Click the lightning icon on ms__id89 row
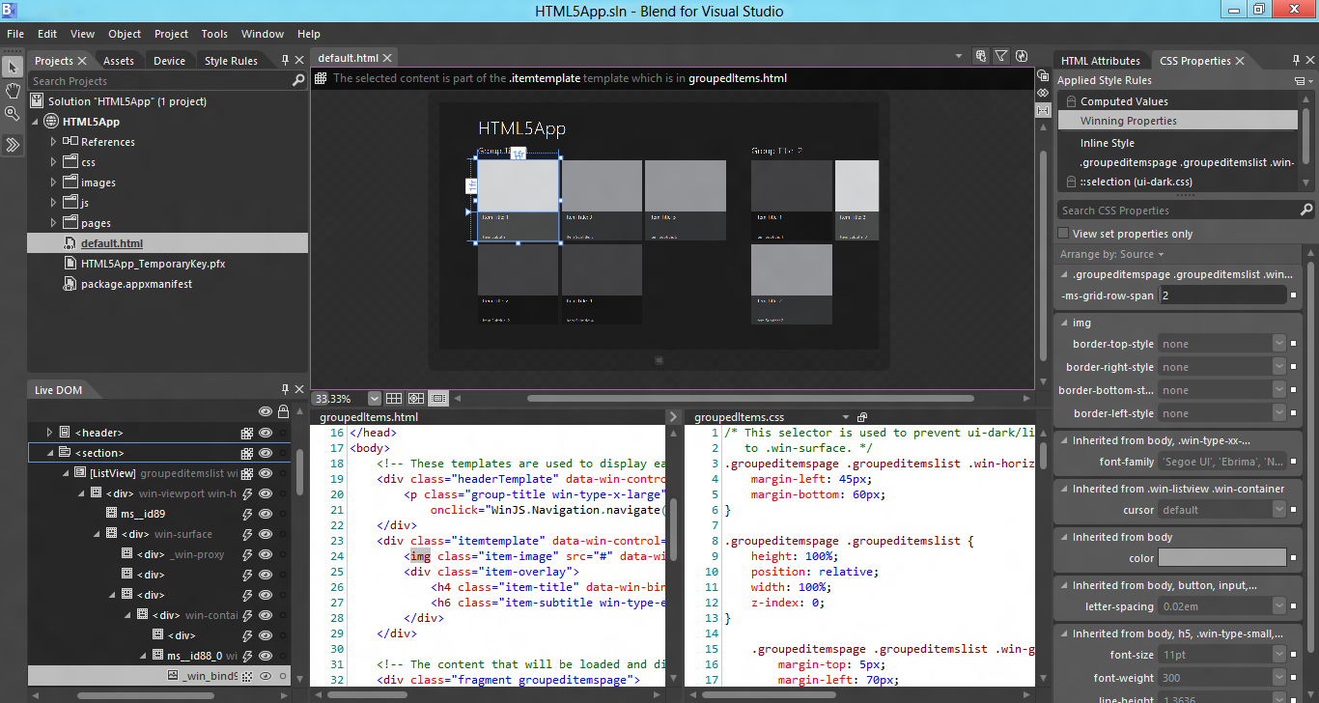The width and height of the screenshot is (1319, 703). tap(247, 514)
